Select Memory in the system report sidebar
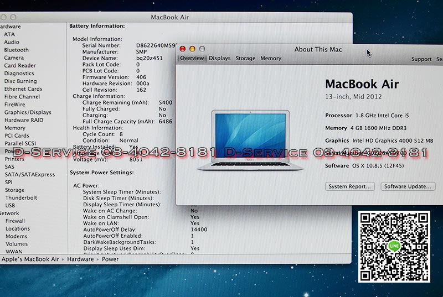 tap(15, 128)
